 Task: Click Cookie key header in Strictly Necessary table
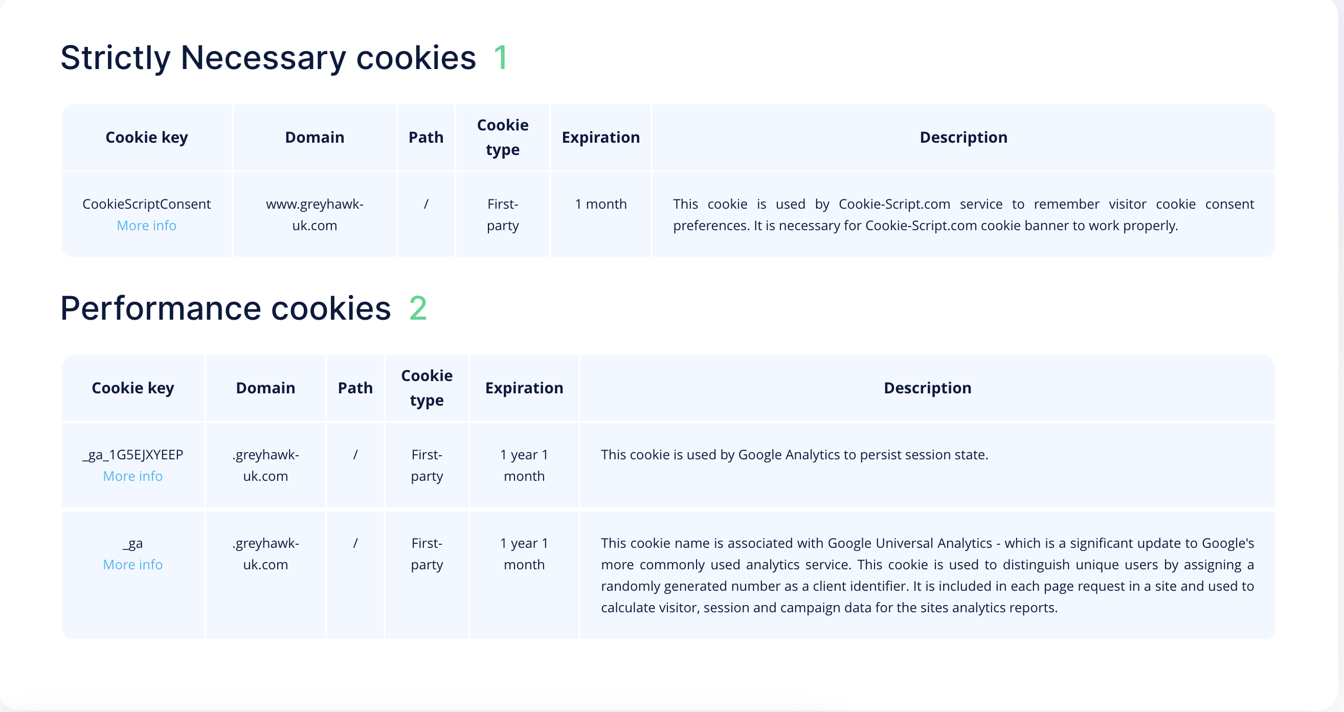click(x=147, y=137)
